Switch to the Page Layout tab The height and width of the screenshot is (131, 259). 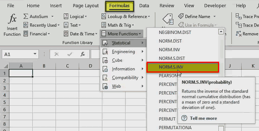[x=86, y=5]
